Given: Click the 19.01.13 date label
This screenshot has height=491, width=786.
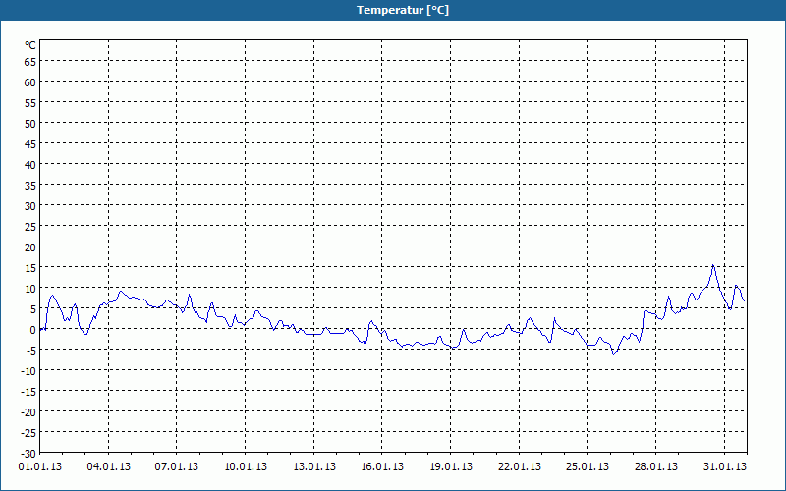Looking at the screenshot, I should (x=451, y=466).
